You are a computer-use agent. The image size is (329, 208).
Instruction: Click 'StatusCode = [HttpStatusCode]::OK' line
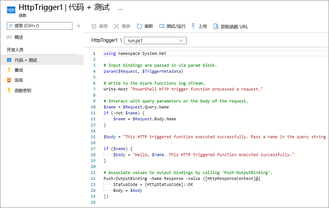153,184
